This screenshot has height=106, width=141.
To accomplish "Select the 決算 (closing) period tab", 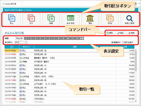I will click(x=81, y=38).
